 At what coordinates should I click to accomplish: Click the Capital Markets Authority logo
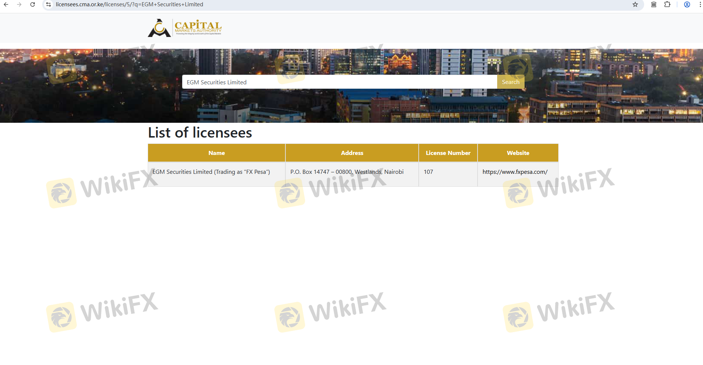point(185,28)
